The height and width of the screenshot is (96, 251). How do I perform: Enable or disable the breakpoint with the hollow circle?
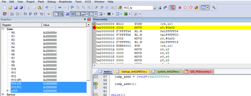[x=185, y=8]
